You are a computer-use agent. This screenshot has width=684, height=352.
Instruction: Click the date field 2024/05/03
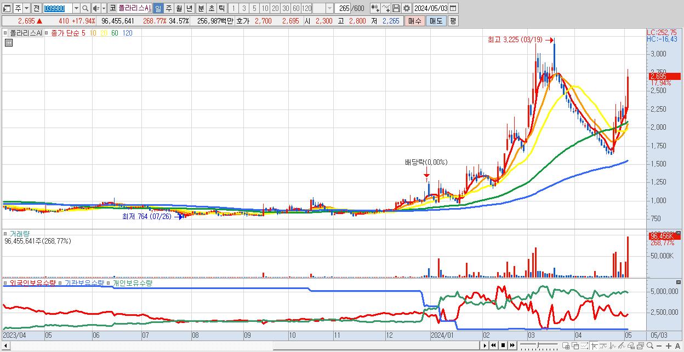coord(430,8)
